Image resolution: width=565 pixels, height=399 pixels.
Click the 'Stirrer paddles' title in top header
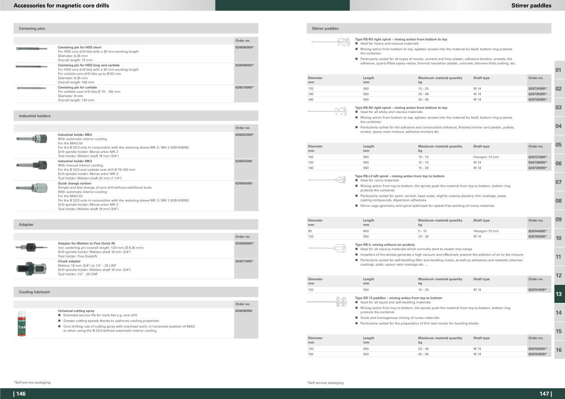(531, 5)
